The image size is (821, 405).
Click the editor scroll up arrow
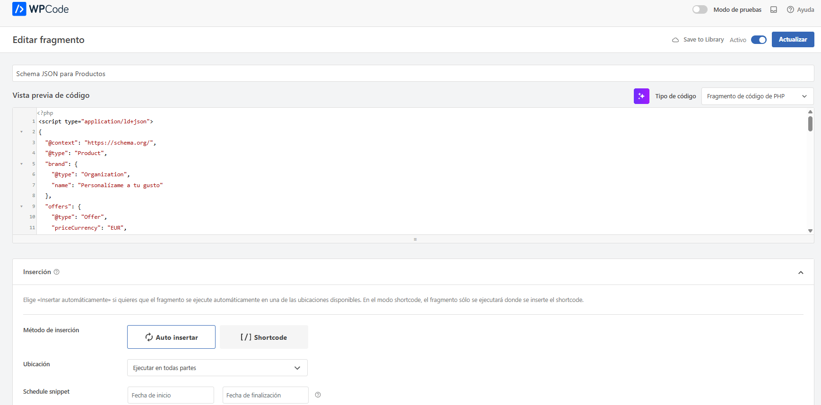point(810,112)
